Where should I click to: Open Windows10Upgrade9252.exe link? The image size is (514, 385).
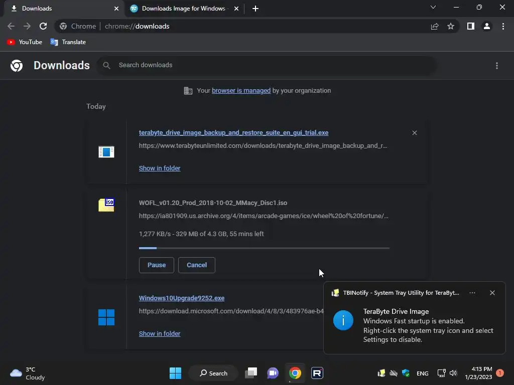[x=181, y=298]
